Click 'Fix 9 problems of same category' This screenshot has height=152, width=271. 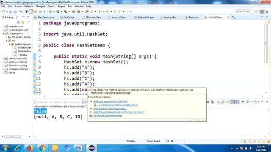(118, 105)
